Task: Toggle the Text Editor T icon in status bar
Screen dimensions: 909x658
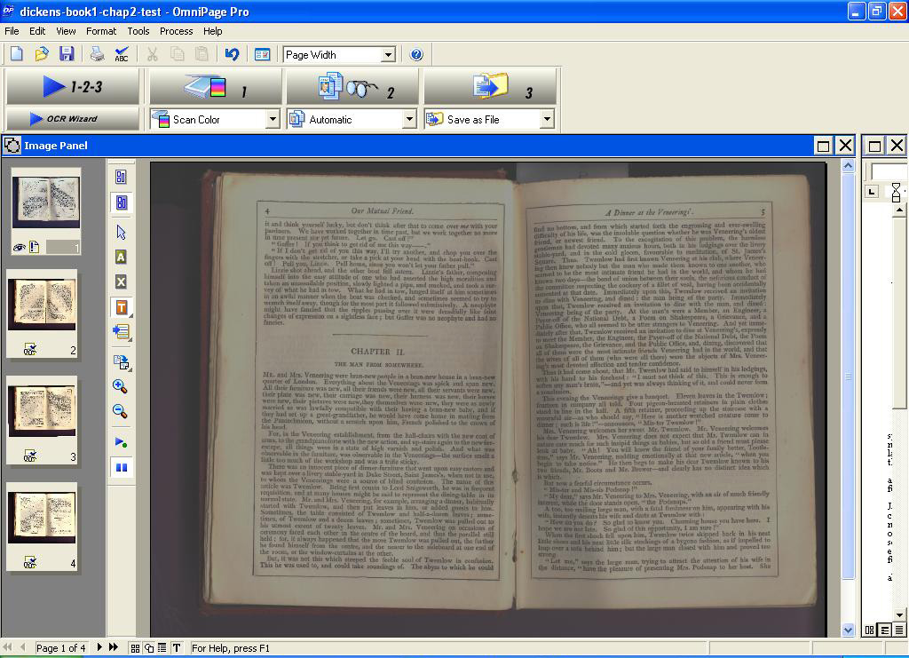Action: (177, 648)
